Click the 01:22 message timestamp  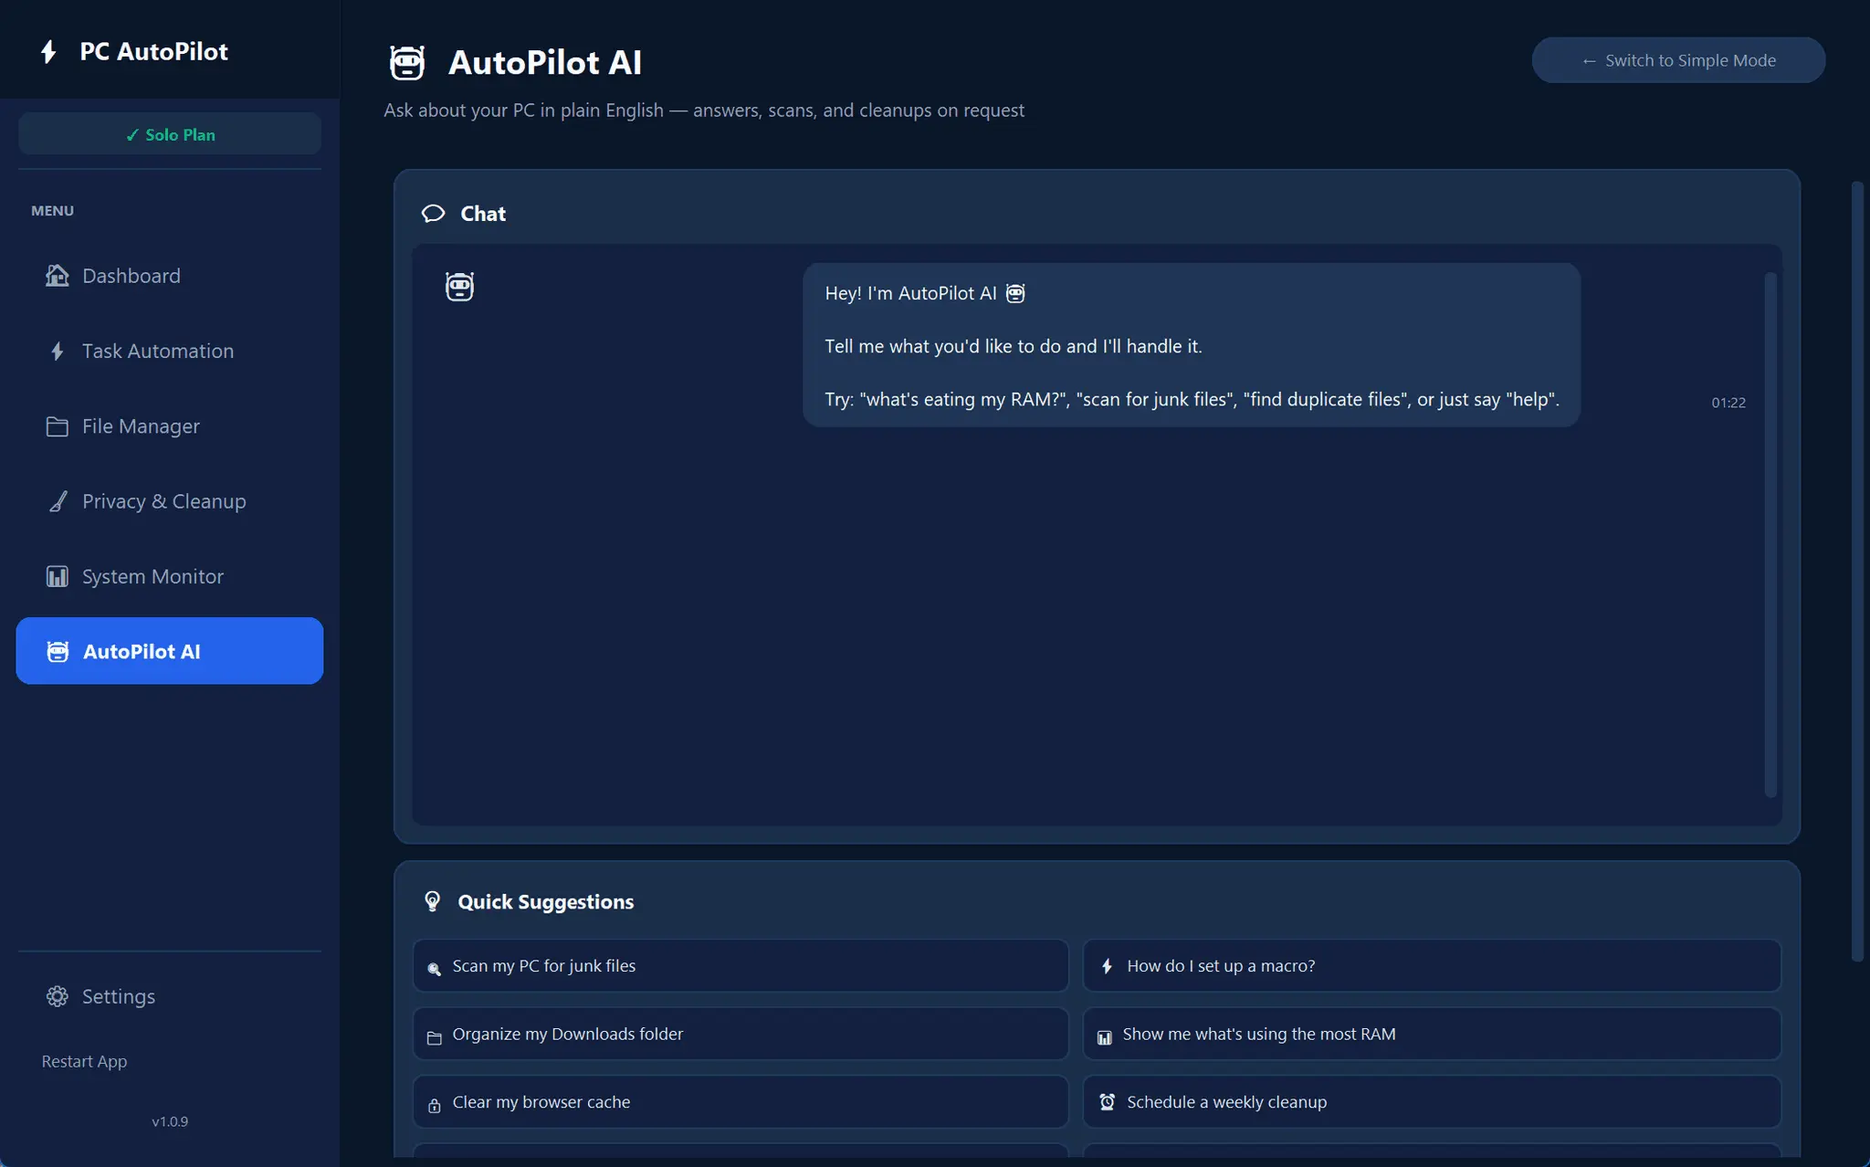tap(1728, 403)
